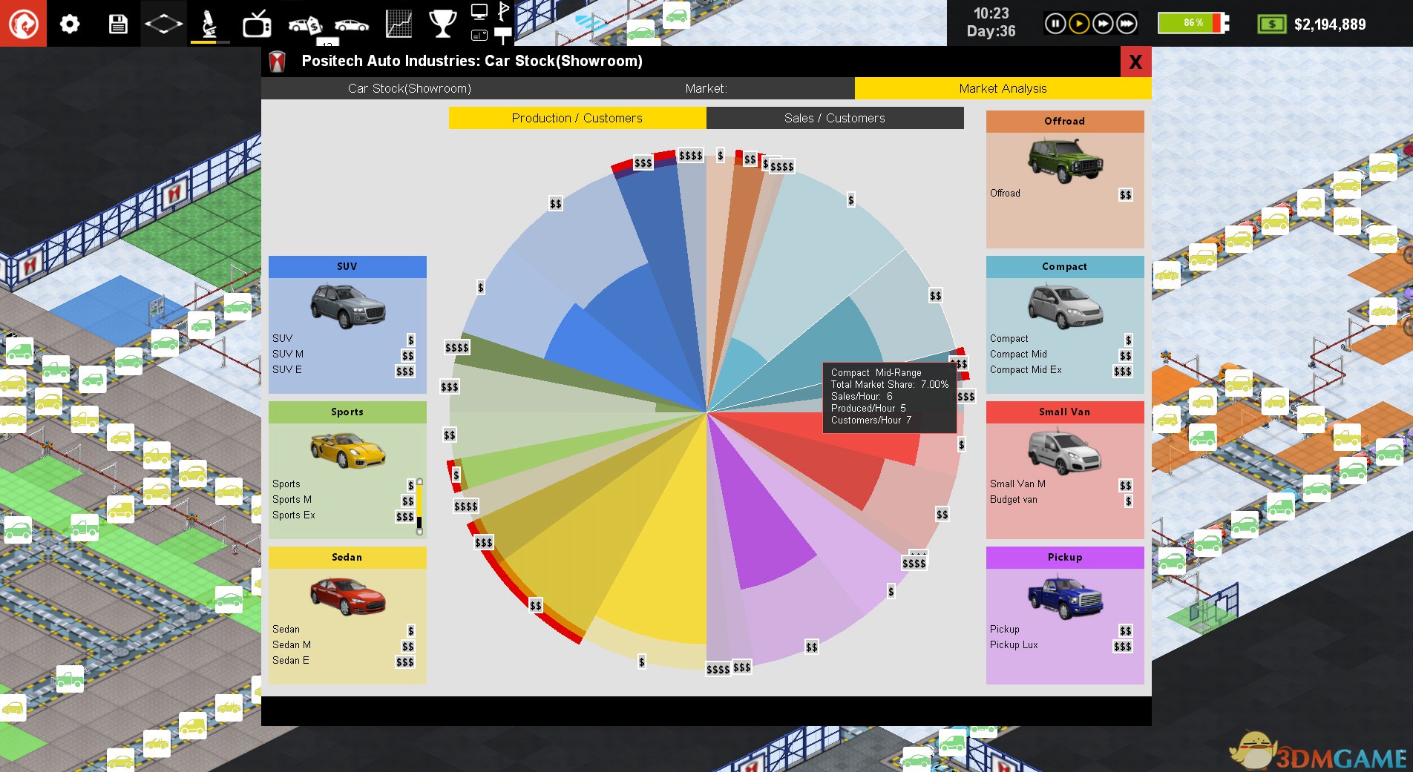Image resolution: width=1413 pixels, height=772 pixels.
Task: Select the Market Analysis tab
Action: [x=1003, y=88]
